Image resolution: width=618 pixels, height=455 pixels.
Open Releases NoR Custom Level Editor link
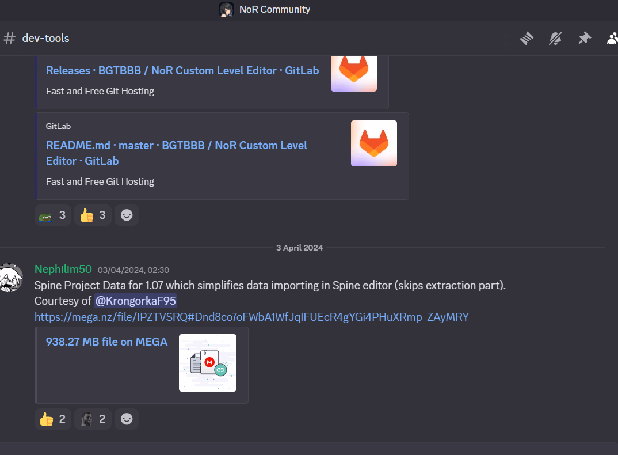(x=182, y=71)
